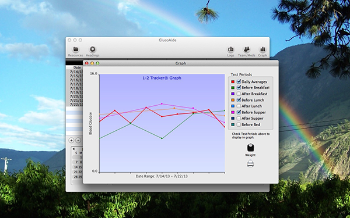Click purple After Breakfast color swatch

tap(233, 94)
